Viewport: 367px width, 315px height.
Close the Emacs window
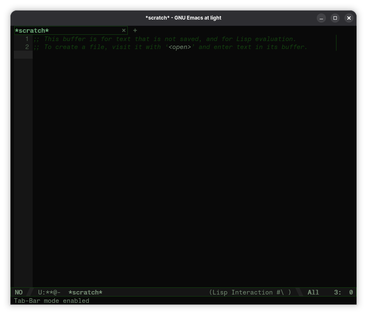tap(349, 18)
